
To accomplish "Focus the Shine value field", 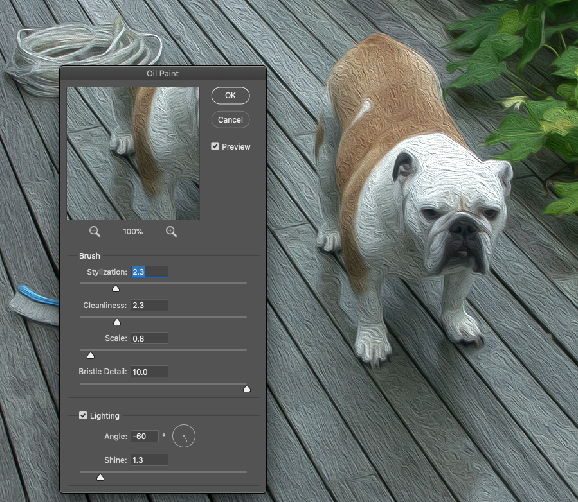I will [x=149, y=460].
